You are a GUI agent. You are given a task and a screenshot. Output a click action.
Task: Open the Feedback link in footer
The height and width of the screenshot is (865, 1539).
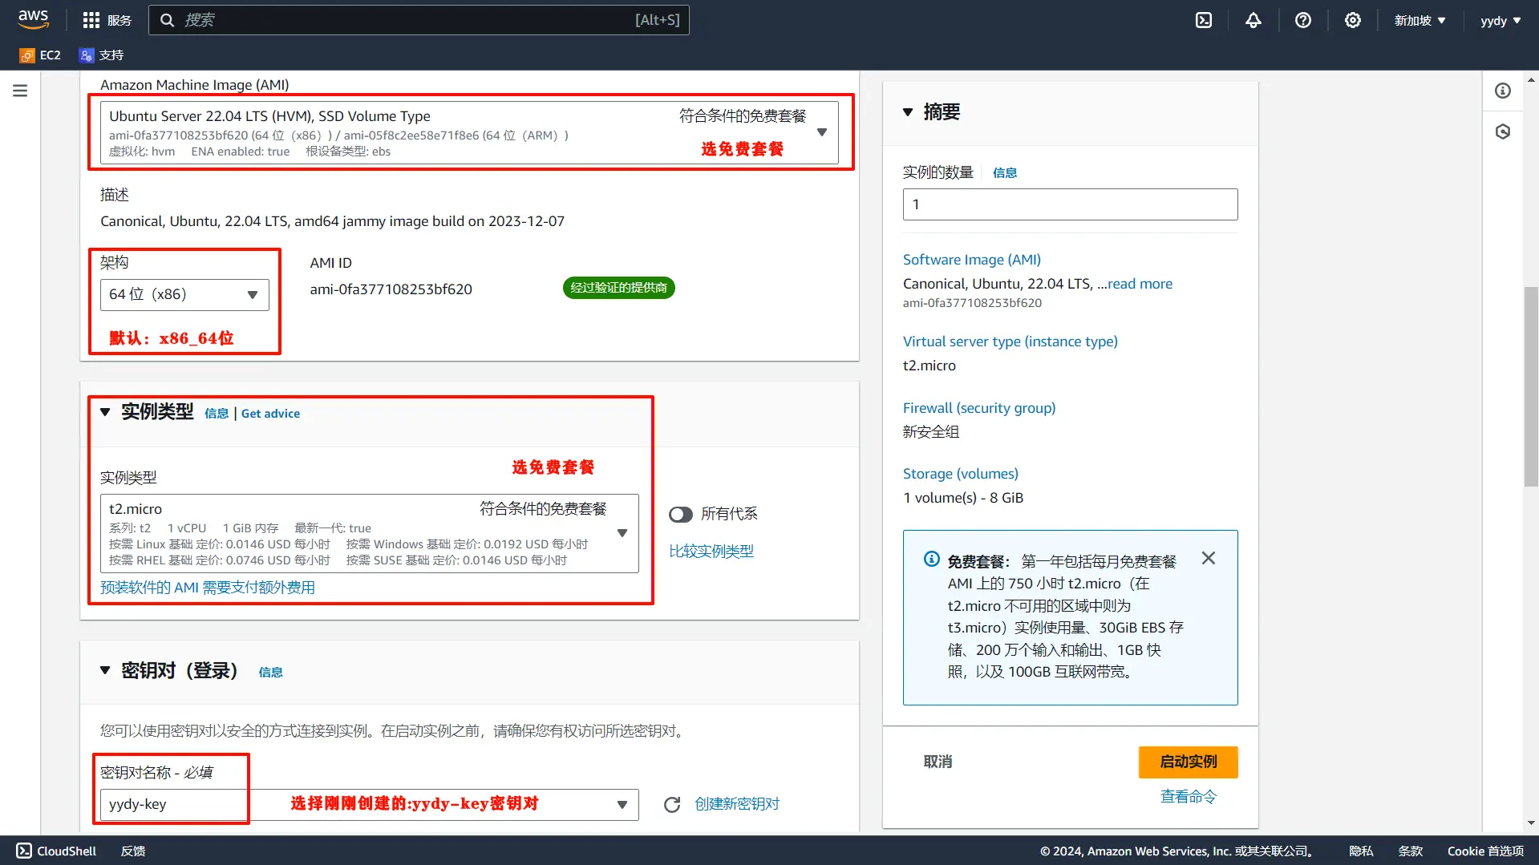[x=133, y=851]
